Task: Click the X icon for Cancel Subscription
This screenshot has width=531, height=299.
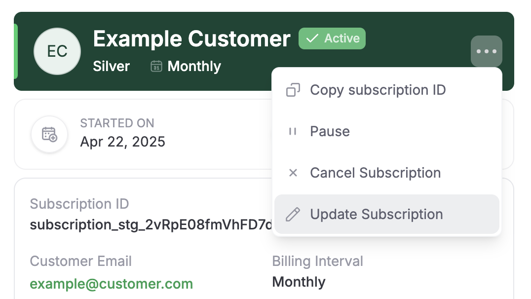Action: (293, 173)
